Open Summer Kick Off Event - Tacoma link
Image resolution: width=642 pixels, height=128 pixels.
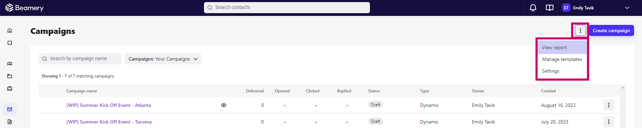[x=109, y=122]
